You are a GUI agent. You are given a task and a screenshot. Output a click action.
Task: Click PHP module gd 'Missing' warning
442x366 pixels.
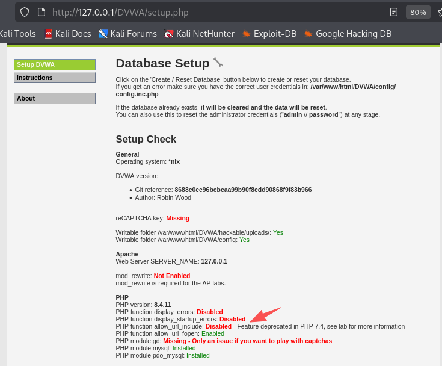pyautogui.click(x=248, y=341)
